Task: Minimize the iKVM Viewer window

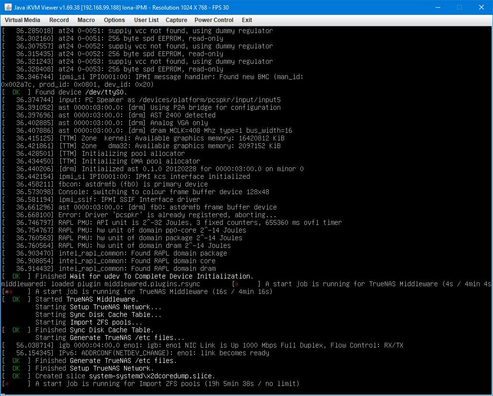Action: tap(438, 7)
